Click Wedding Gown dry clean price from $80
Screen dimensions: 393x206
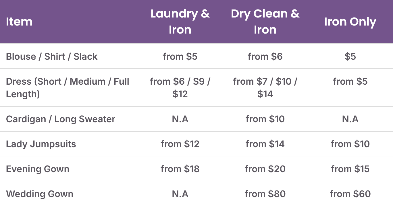point(265,194)
